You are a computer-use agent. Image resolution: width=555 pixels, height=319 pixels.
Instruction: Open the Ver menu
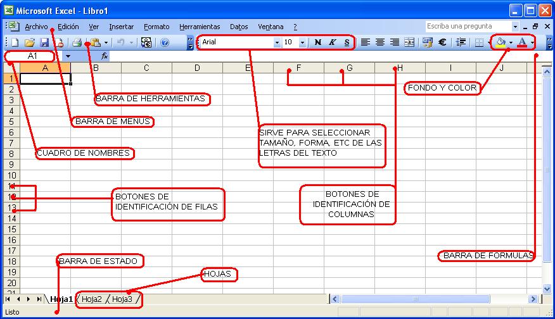point(94,27)
